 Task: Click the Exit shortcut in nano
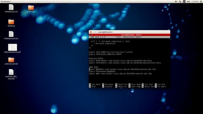pos(93,86)
